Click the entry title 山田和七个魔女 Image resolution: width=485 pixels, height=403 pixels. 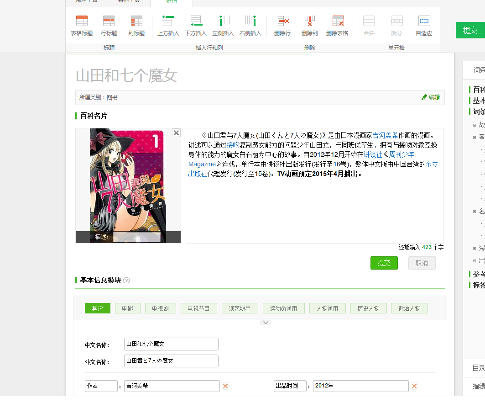pos(126,75)
